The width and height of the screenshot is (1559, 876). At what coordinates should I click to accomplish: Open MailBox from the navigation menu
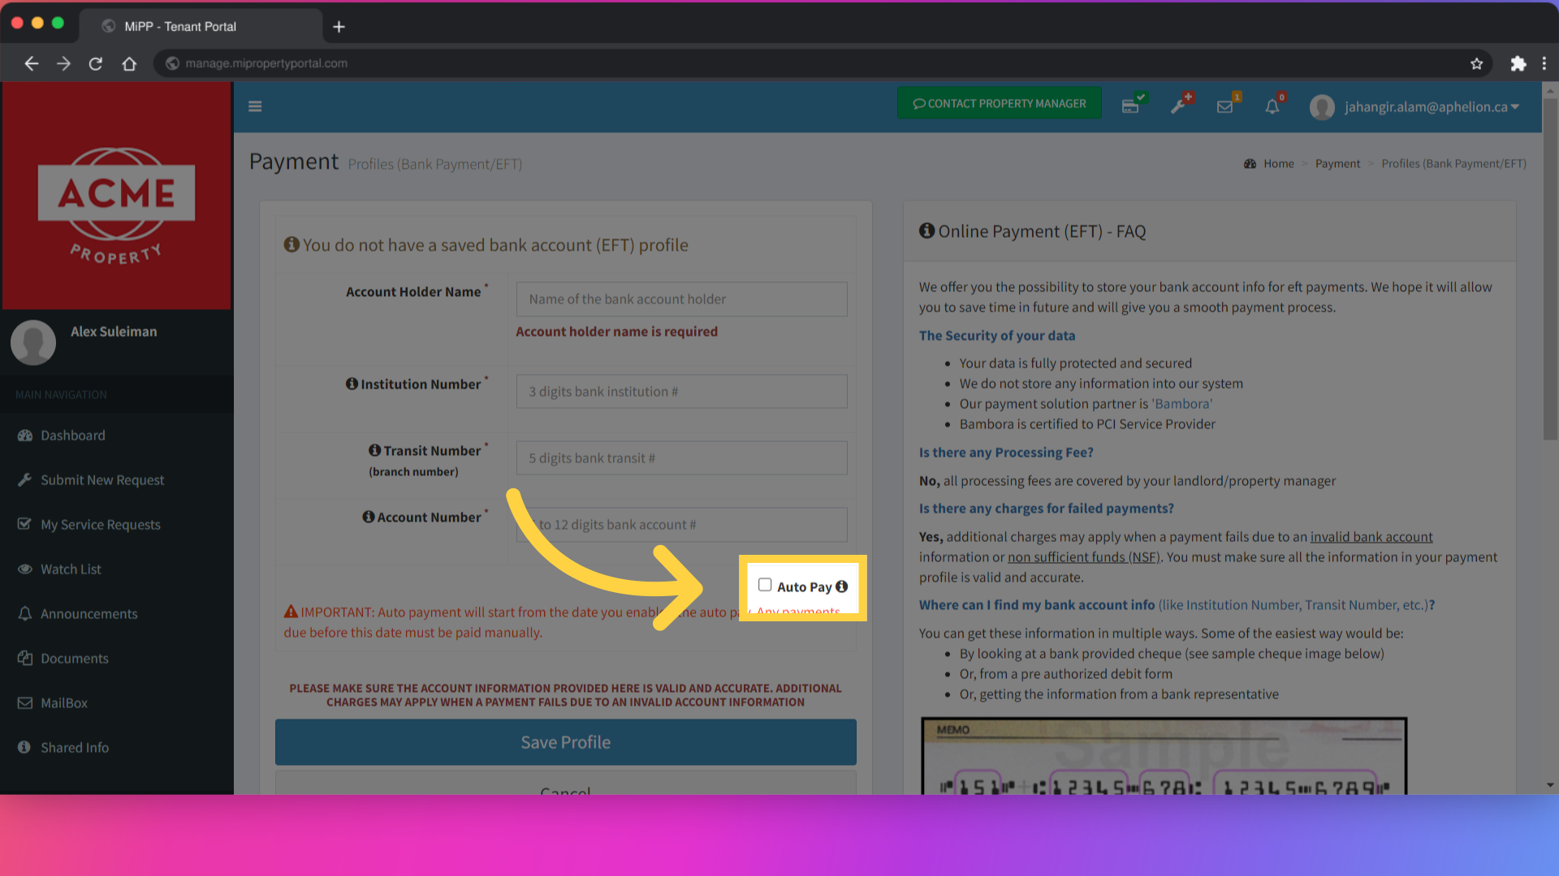click(64, 703)
